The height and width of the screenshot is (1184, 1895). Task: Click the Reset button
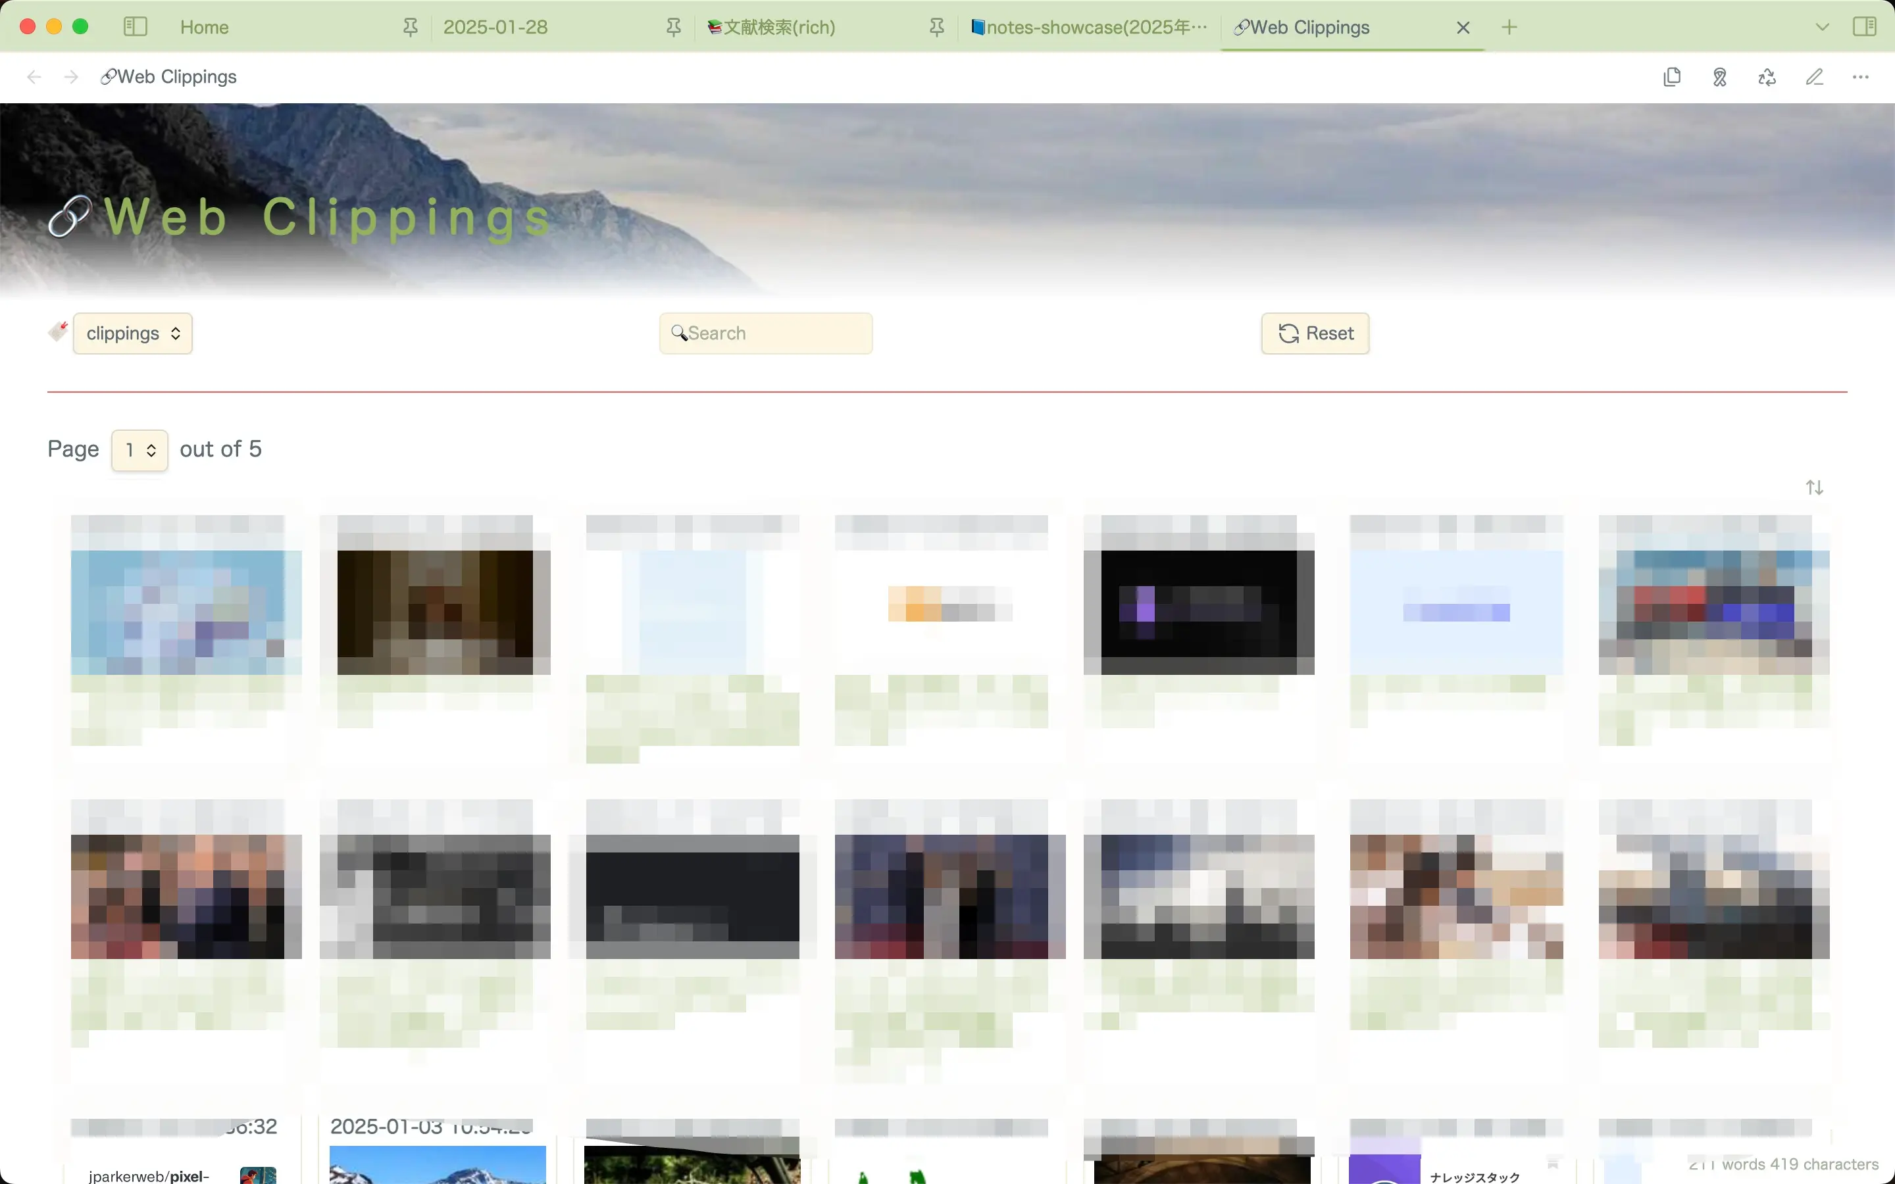(1315, 333)
